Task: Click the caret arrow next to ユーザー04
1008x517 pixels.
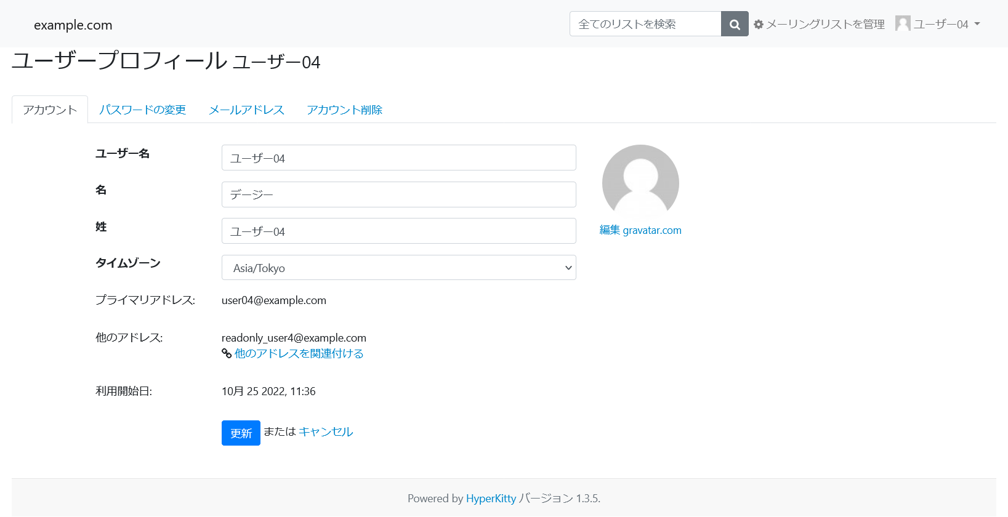Action: pyautogui.click(x=977, y=24)
